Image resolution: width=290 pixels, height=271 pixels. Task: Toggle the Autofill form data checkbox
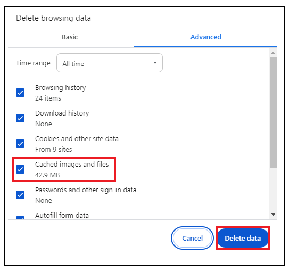pos(20,218)
